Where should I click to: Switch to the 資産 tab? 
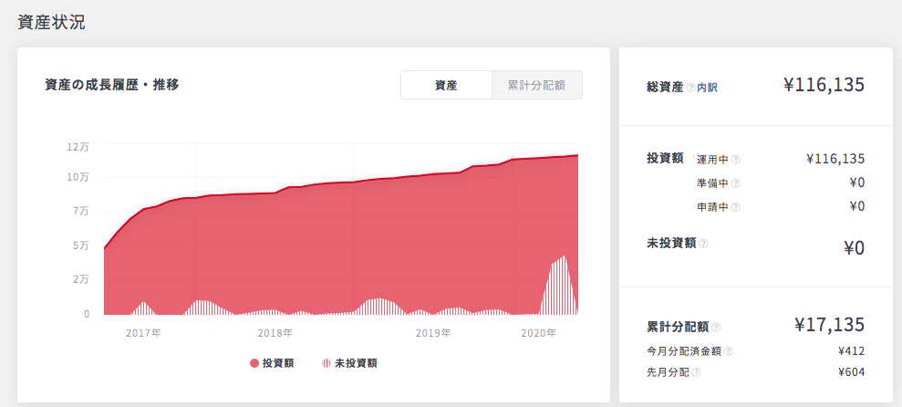446,85
